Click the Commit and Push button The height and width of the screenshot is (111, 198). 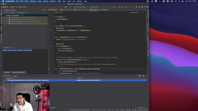coord(19,72)
